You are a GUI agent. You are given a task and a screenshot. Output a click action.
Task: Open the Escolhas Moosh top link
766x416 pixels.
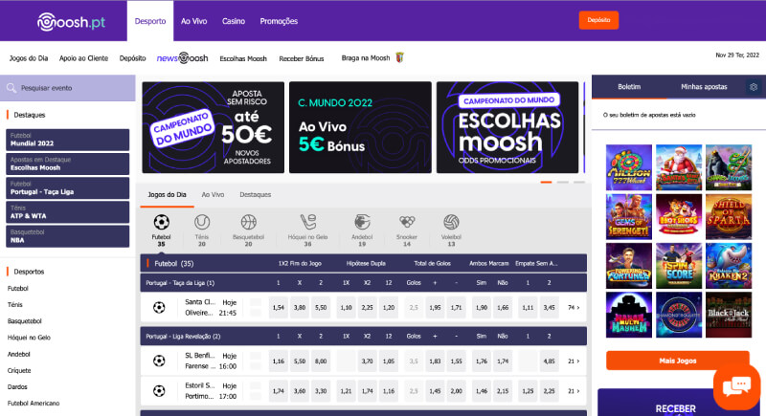coord(243,58)
